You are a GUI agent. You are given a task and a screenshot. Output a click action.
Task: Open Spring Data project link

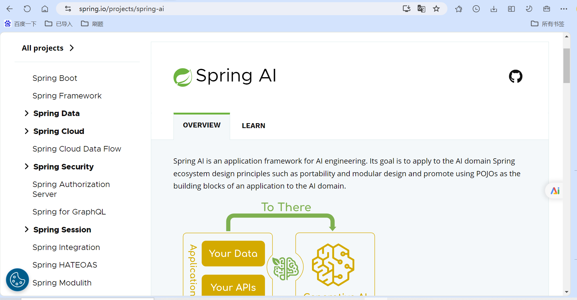point(57,113)
